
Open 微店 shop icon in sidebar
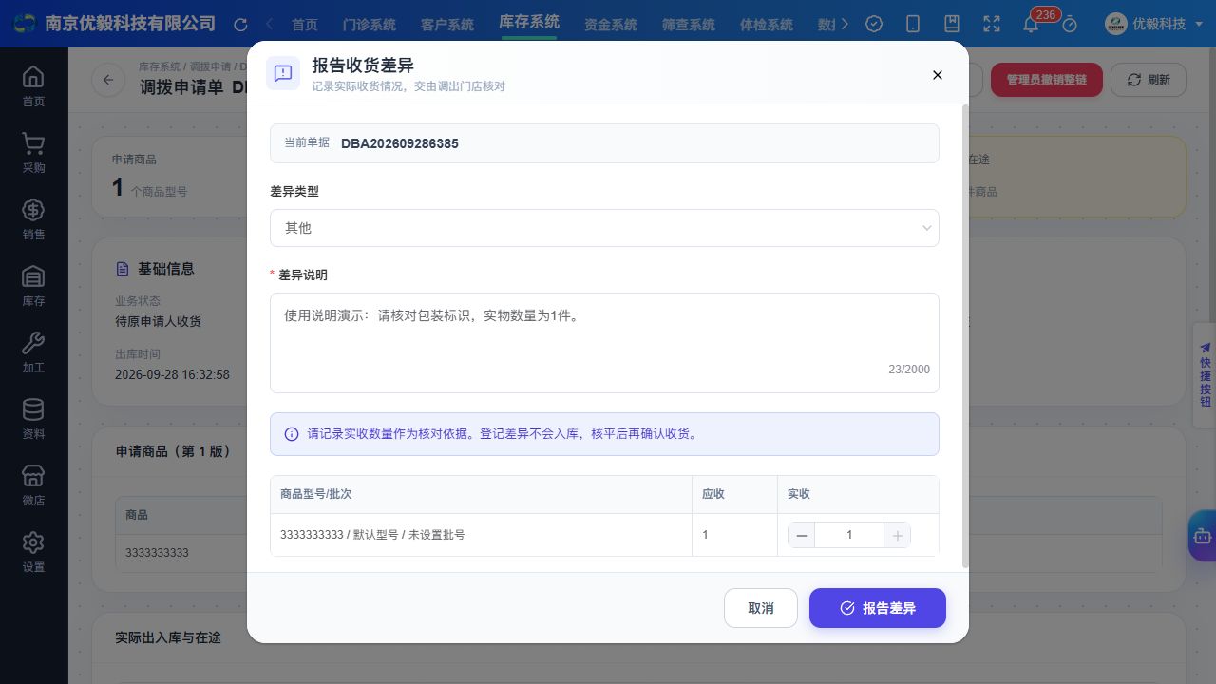click(33, 484)
